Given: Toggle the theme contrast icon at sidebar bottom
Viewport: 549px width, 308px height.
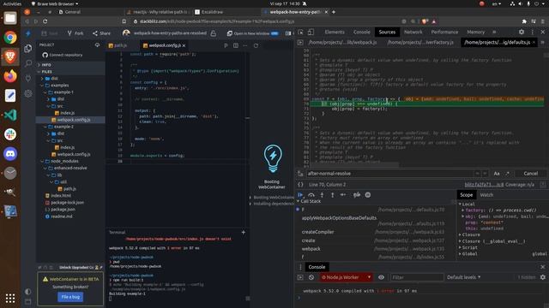Looking at the screenshot, I should pyautogui.click(x=27, y=291).
